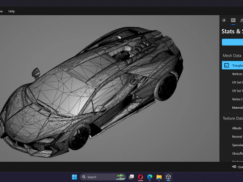Choose the Vertex Colors mesh option
The width and height of the screenshot is (243, 182).
(x=237, y=99)
